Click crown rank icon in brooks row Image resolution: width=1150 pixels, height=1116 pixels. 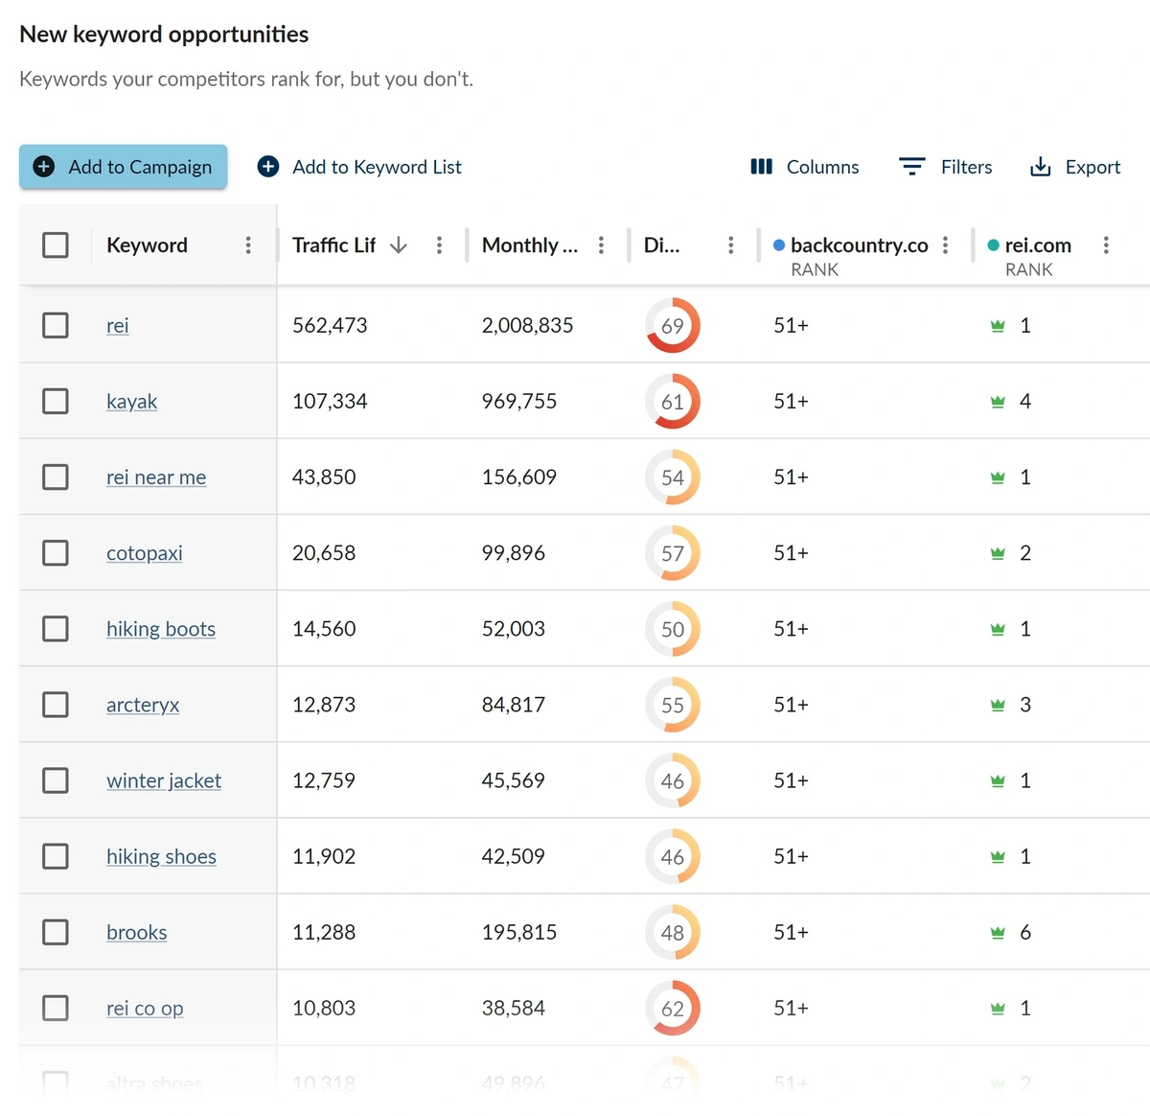(998, 932)
